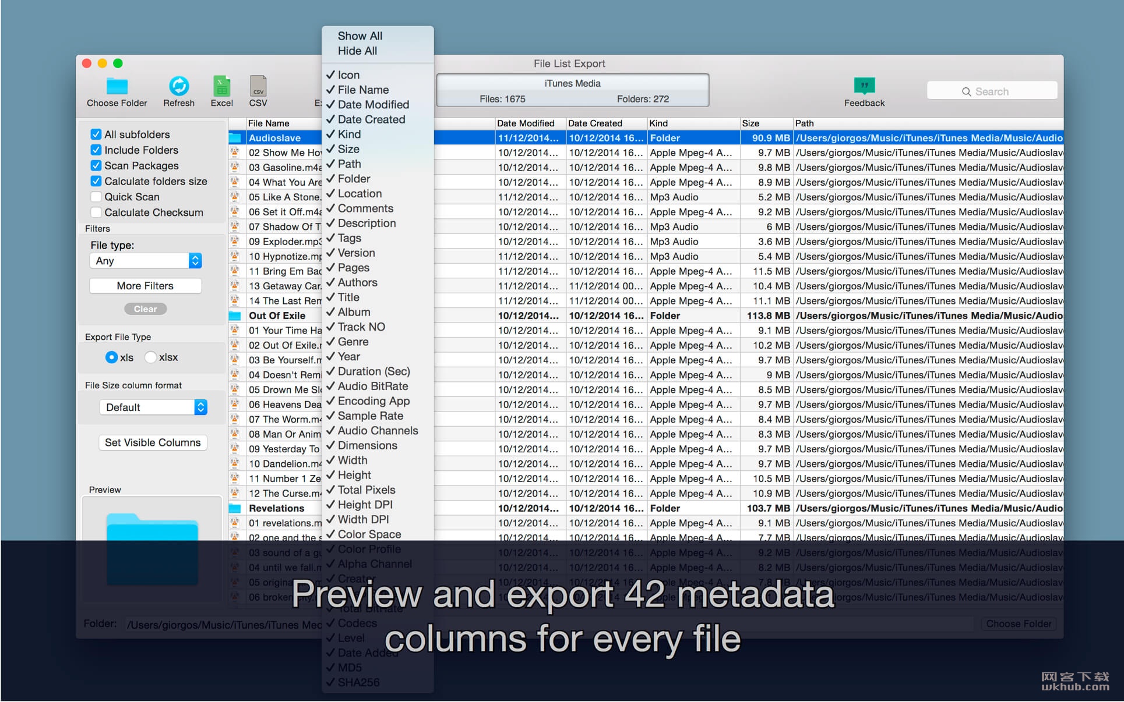The height and width of the screenshot is (702, 1124).
Task: Choose Hide All in columns menu
Action: click(357, 51)
